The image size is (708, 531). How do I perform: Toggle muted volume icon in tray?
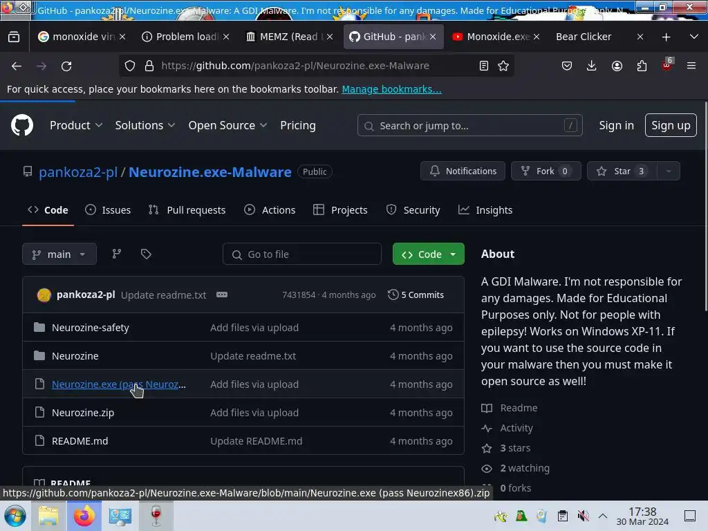583,516
